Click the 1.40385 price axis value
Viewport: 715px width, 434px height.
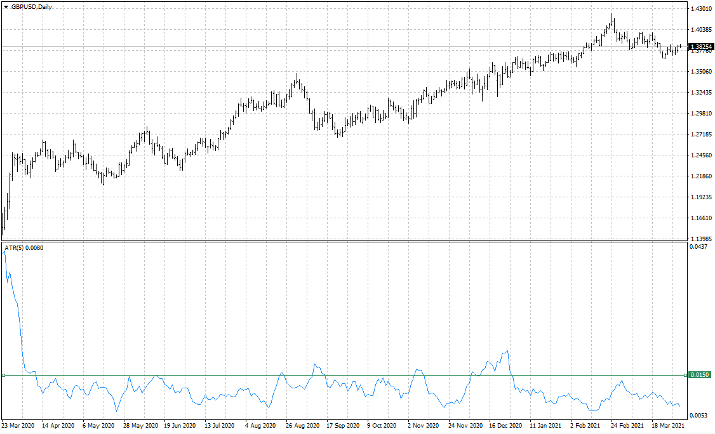click(701, 30)
